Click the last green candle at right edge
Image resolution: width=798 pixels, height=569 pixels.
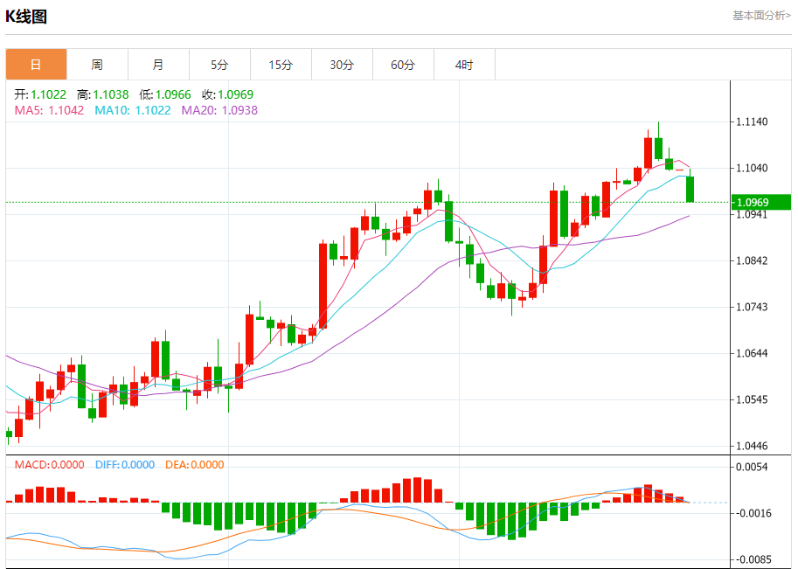pos(690,189)
